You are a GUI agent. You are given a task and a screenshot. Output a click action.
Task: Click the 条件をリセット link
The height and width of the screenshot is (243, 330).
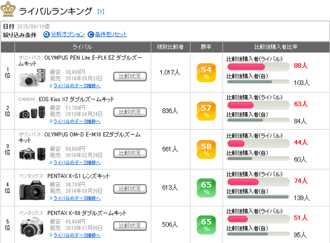pos(111,34)
